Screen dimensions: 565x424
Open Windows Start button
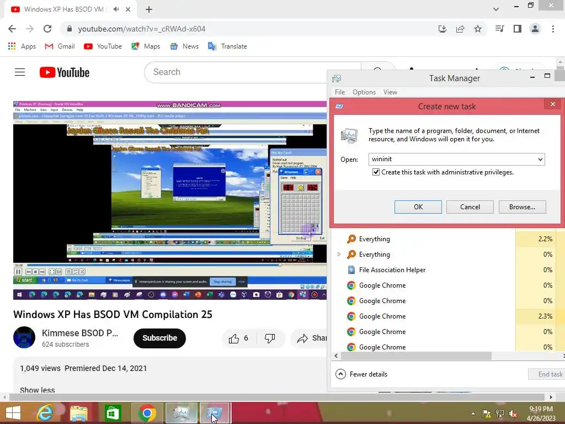click(x=13, y=413)
